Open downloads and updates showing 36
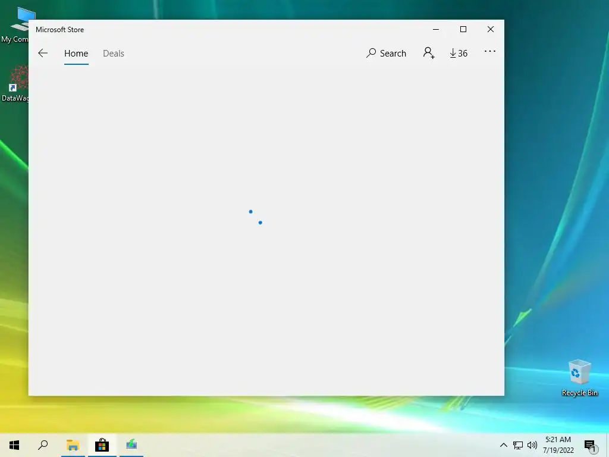The width and height of the screenshot is (609, 457). point(459,53)
